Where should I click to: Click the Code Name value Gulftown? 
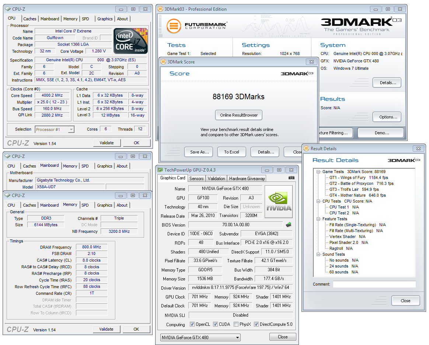coord(55,38)
